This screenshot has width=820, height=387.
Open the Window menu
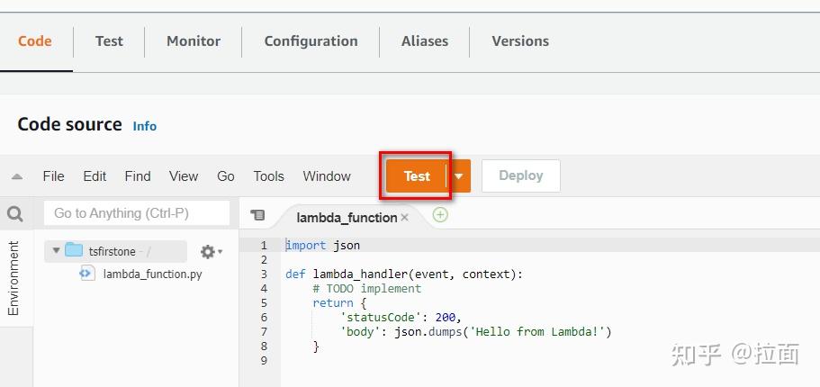[x=327, y=176]
